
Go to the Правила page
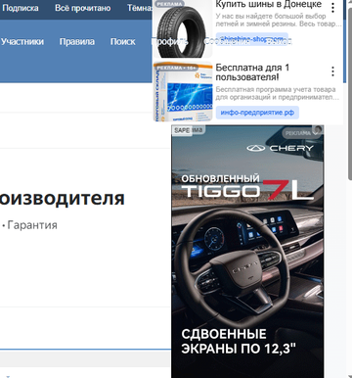[x=77, y=42]
